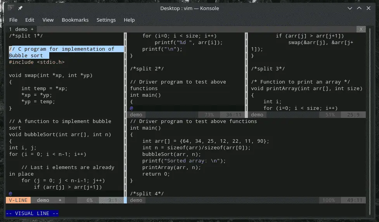
Task: Click the '/*split 1*/' comment
Action: (x=26, y=36)
